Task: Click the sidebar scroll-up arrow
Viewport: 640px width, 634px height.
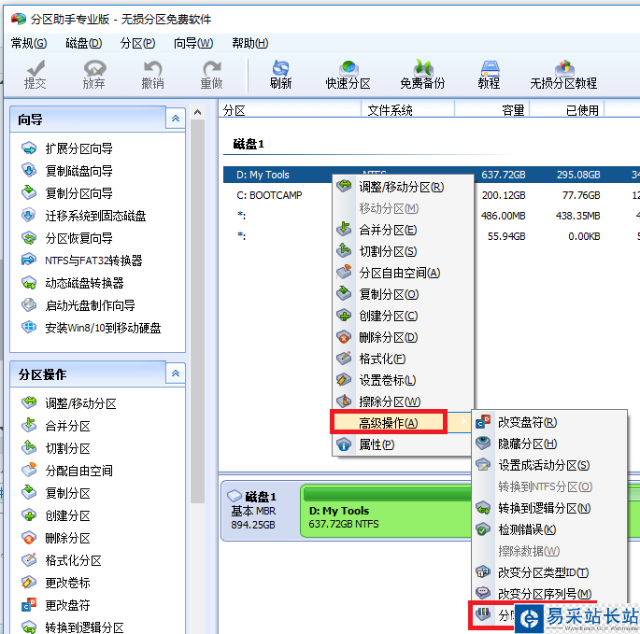Action: [x=197, y=112]
